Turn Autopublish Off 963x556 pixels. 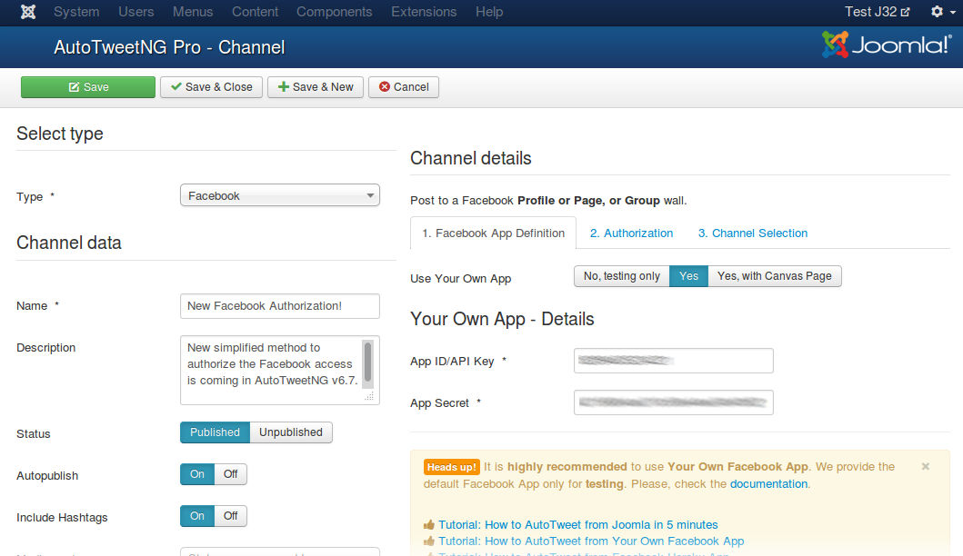coord(230,474)
